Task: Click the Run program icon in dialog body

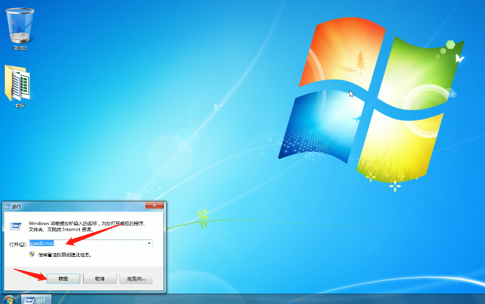Action: pos(15,227)
